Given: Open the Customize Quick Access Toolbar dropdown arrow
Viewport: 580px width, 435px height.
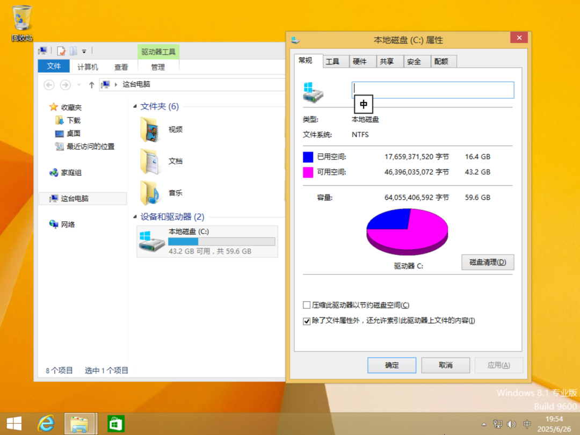Looking at the screenshot, I should point(84,51).
